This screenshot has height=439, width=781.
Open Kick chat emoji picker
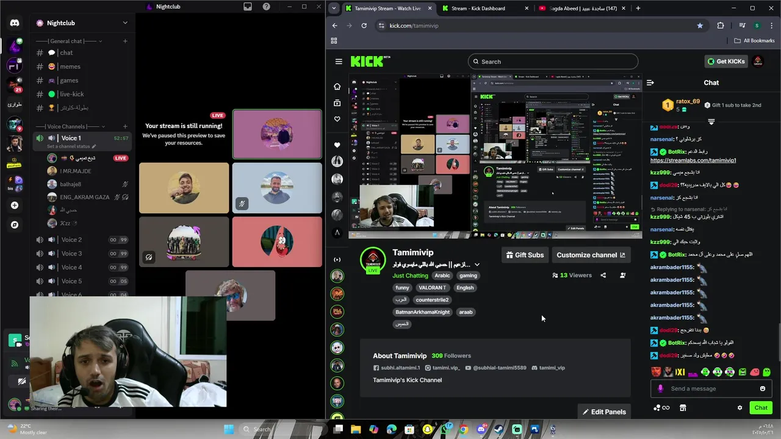tap(763, 389)
